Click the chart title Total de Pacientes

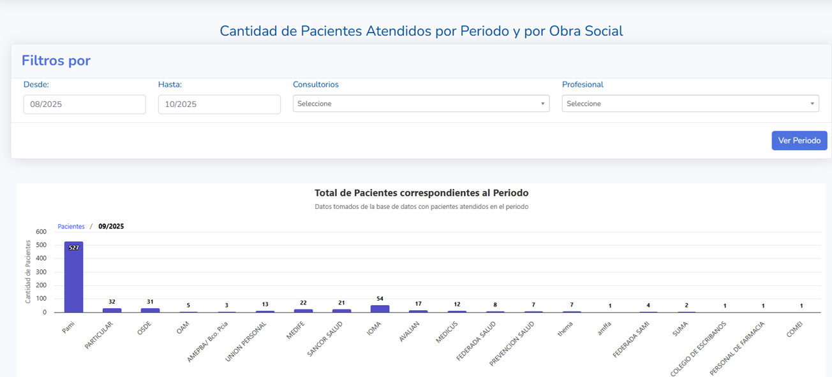(x=422, y=193)
